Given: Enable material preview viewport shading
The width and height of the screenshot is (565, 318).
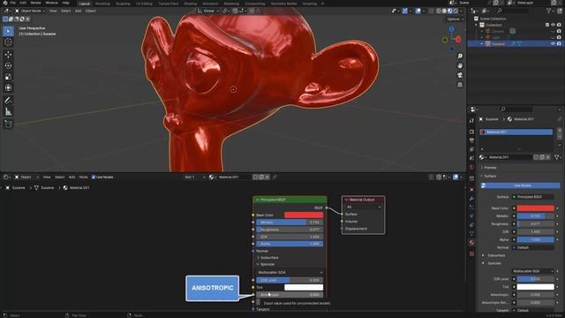Looking at the screenshot, I should 450,11.
